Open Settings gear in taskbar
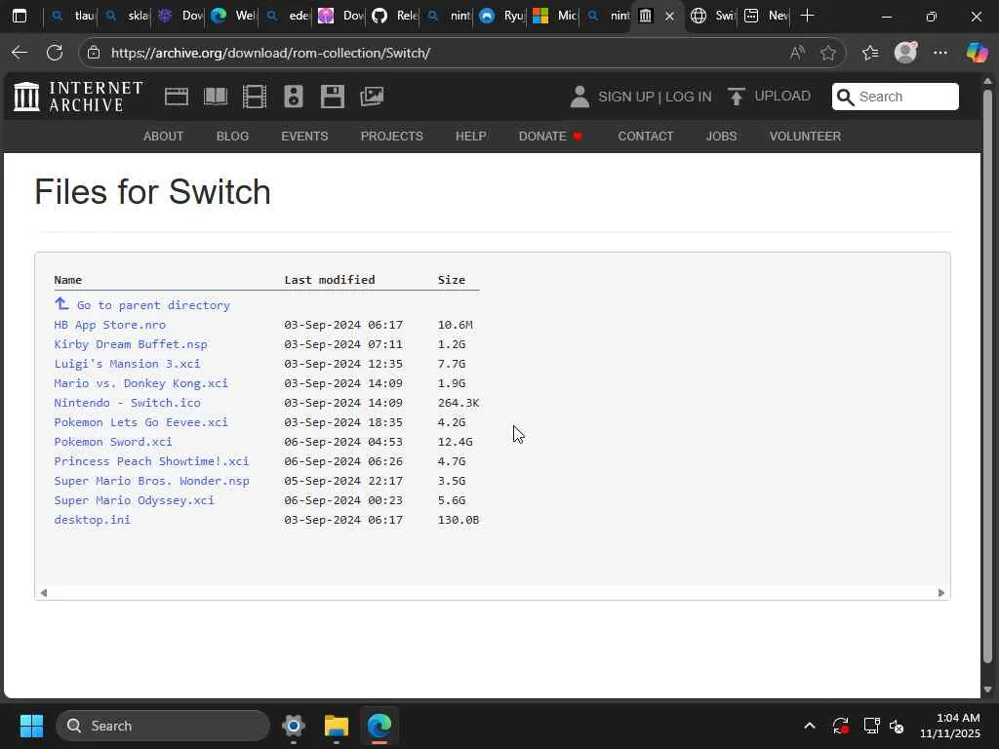The height and width of the screenshot is (749, 999). [294, 726]
